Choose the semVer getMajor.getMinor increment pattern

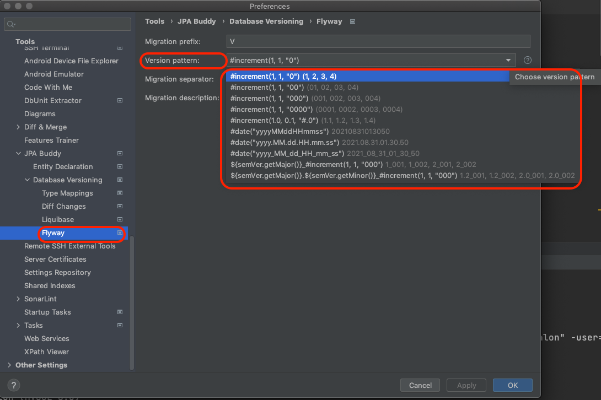pyautogui.click(x=403, y=175)
